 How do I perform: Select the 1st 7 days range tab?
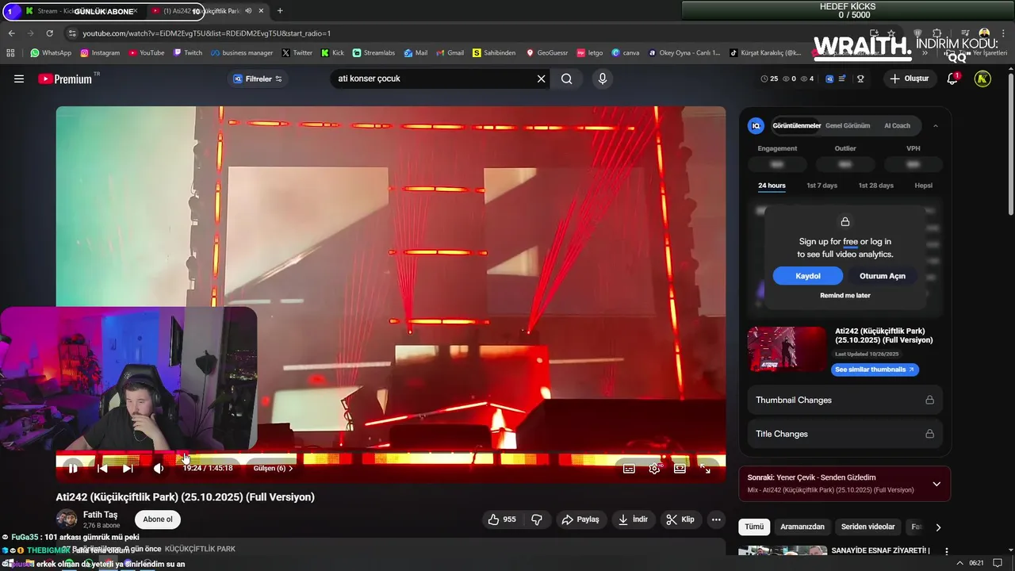pyautogui.click(x=822, y=186)
